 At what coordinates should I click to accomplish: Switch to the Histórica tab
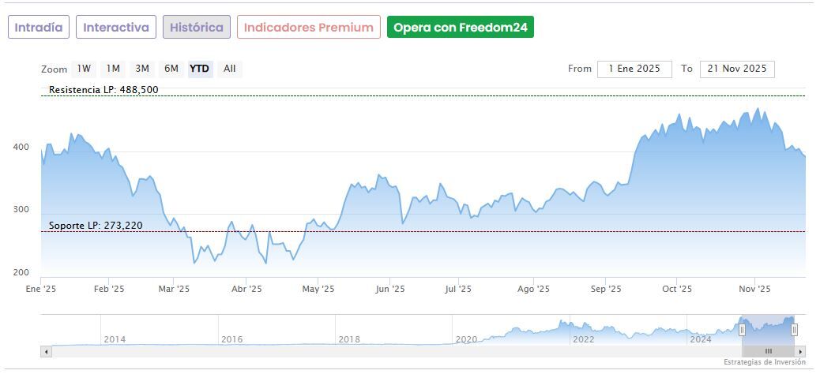click(x=197, y=27)
